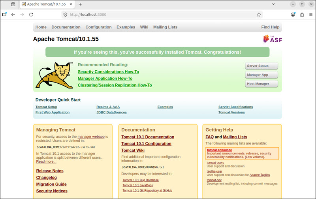Open Tomcat 10.1 Bug Database link
The width and height of the screenshot is (316, 199).
pos(141,180)
